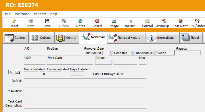Viewport: 205px width, 112px height.
Task: Click the red Cancel icon
Action: coord(97,21)
